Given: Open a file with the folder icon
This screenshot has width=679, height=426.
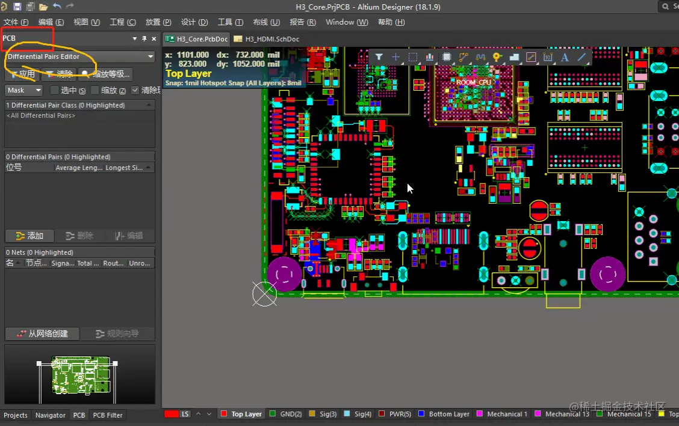Looking at the screenshot, I should (x=43, y=7).
